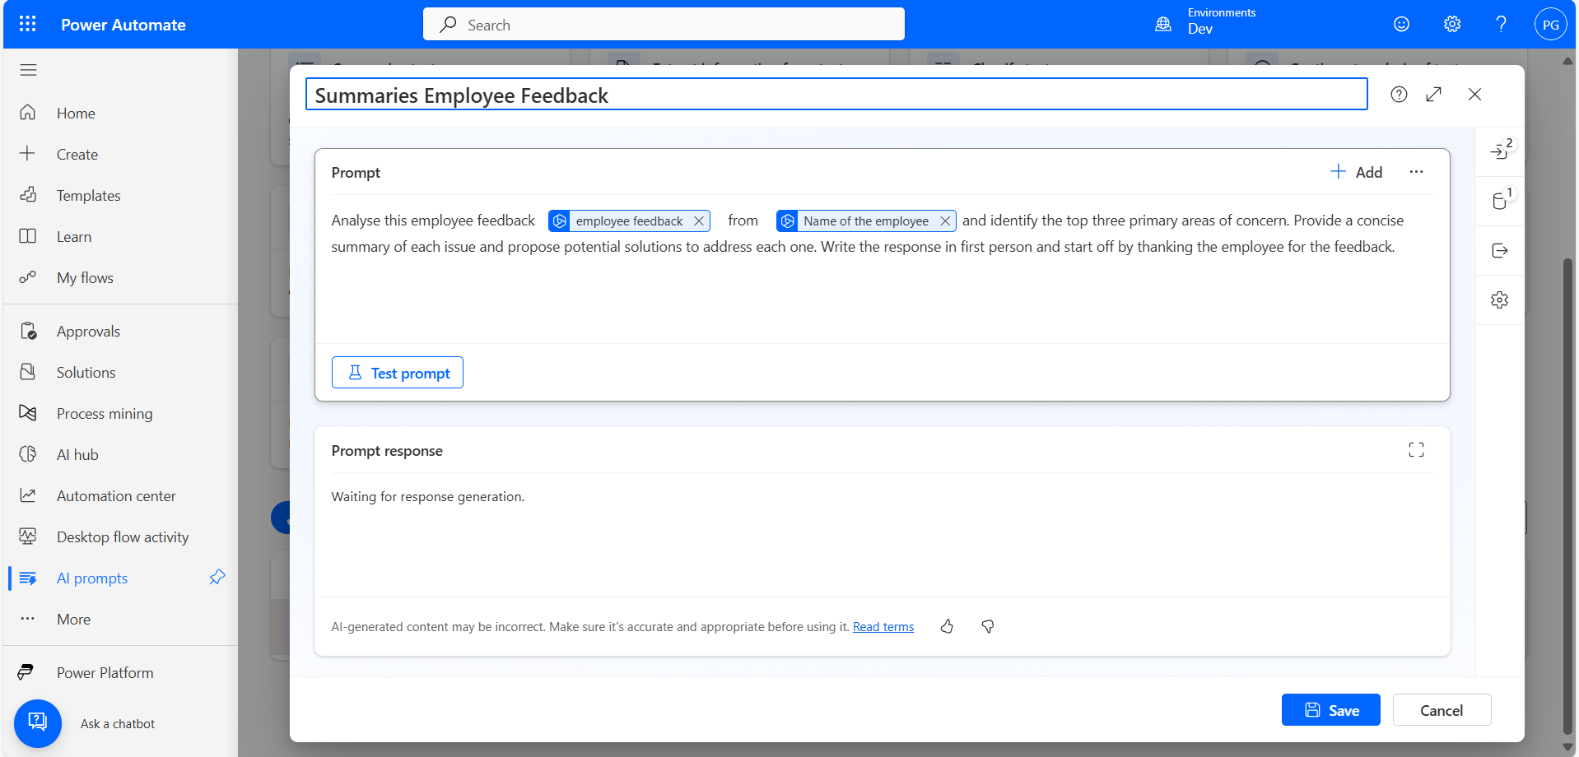Viewport: 1579px width, 757px height.
Task: Open the app launcher waffle icon
Action: coord(27,24)
